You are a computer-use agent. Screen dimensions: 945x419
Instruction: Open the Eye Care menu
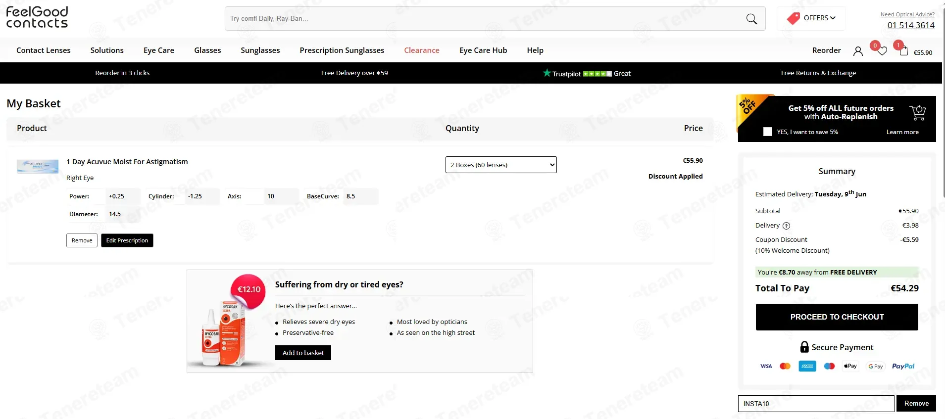pyautogui.click(x=159, y=50)
